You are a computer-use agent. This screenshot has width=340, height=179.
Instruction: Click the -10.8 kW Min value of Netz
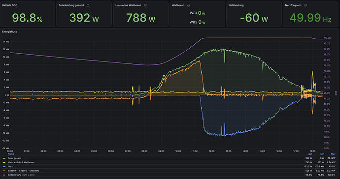coord(320,166)
